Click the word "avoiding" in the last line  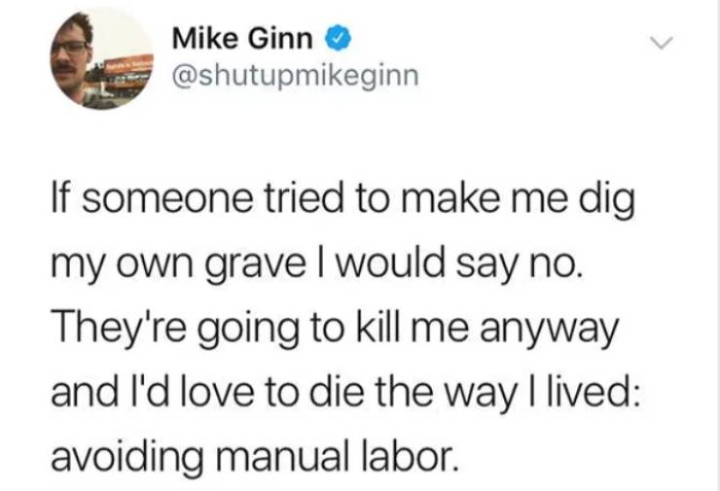click(126, 457)
